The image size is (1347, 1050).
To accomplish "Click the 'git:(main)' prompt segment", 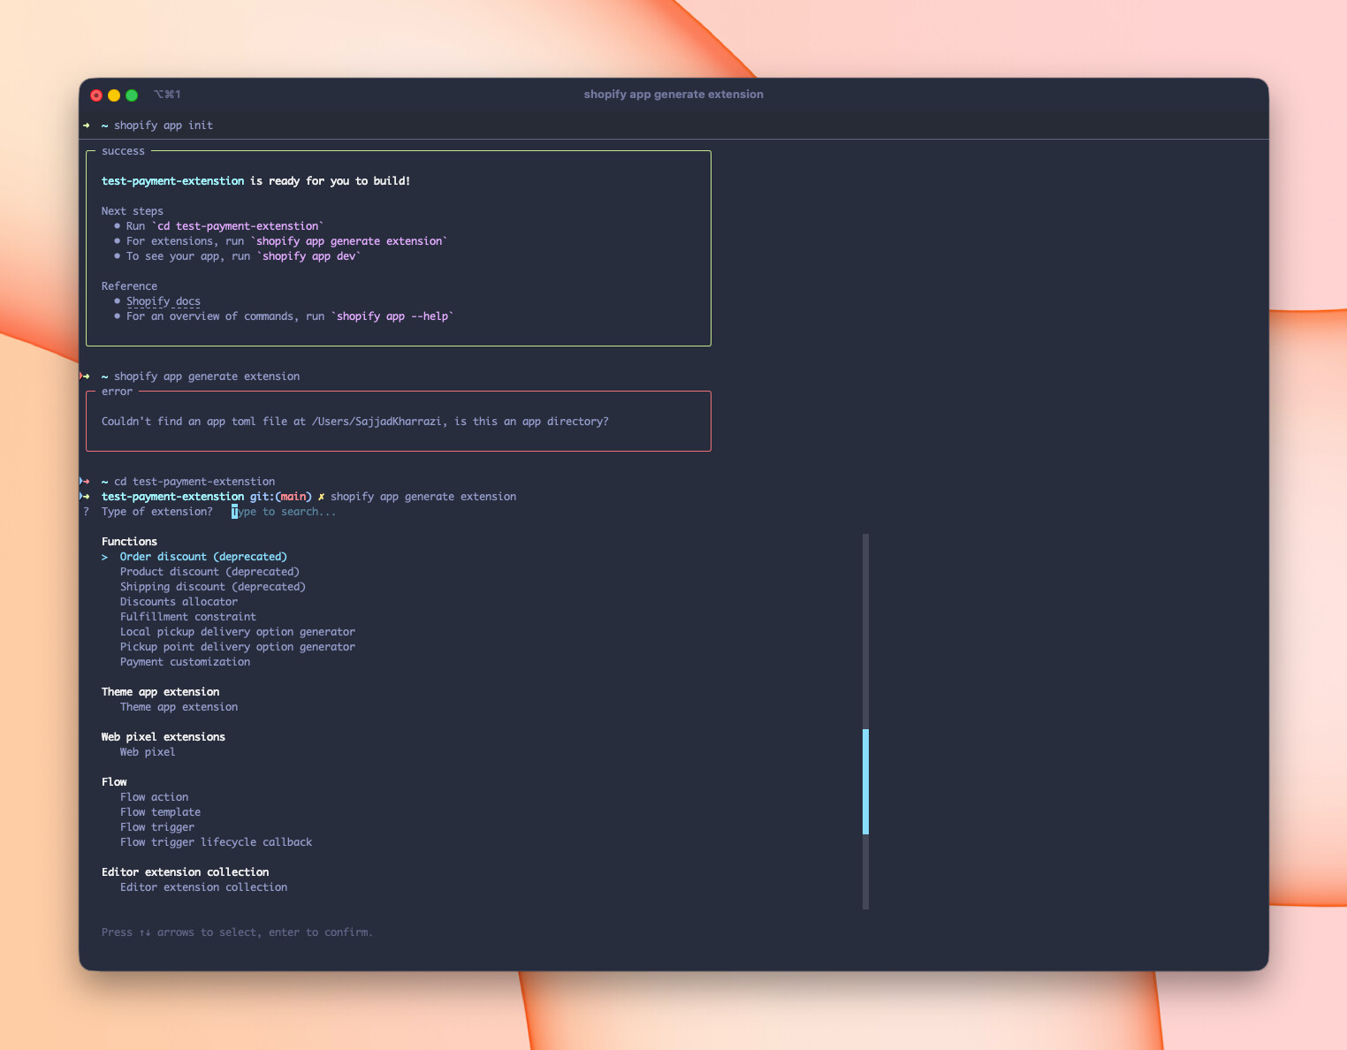I will 281,497.
